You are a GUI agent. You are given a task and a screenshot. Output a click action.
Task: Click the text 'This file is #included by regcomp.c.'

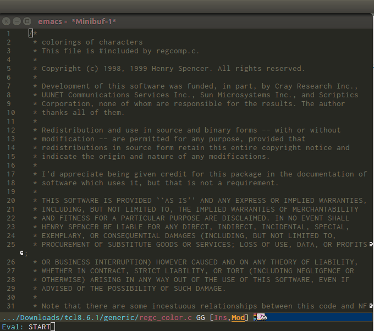(120, 51)
